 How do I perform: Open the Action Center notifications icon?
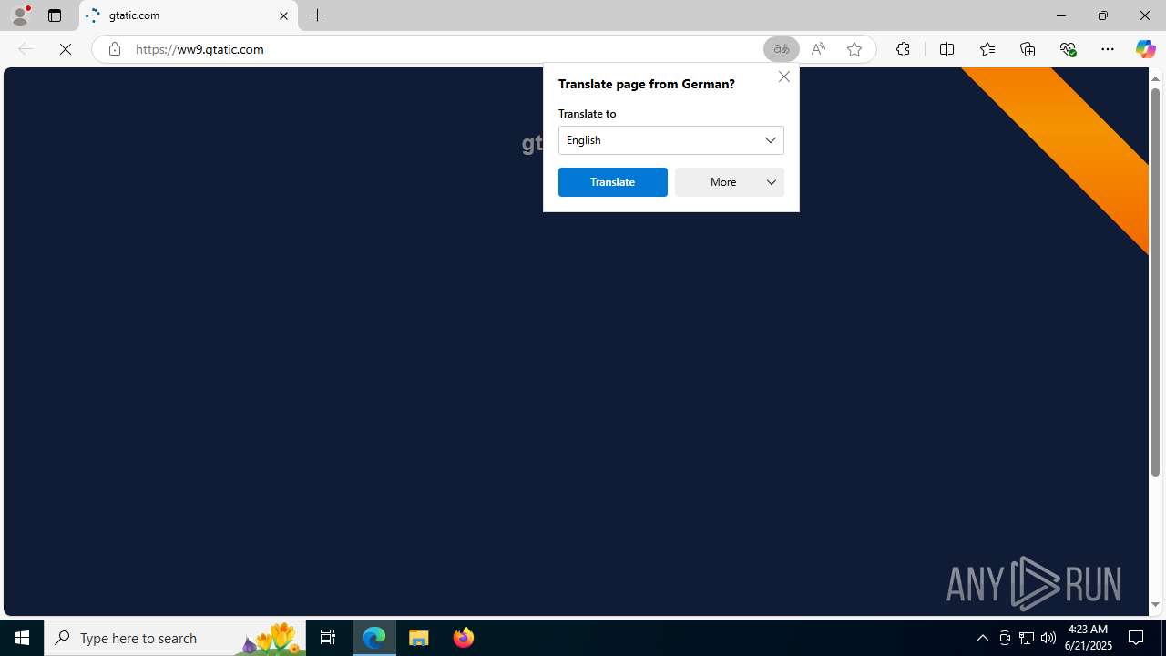click(1137, 638)
